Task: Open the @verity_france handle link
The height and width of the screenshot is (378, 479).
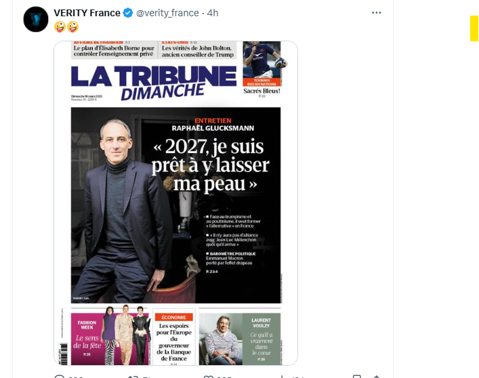Action: (x=167, y=13)
